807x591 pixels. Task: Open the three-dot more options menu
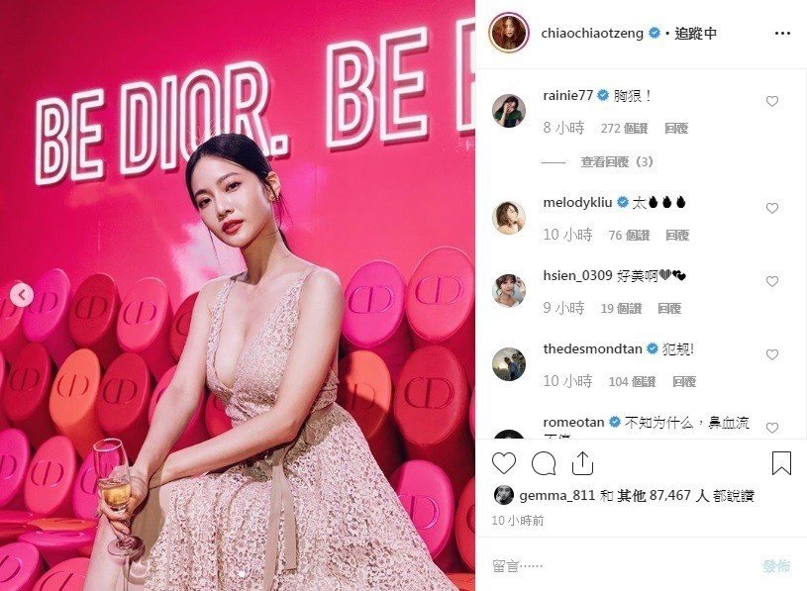[x=782, y=34]
